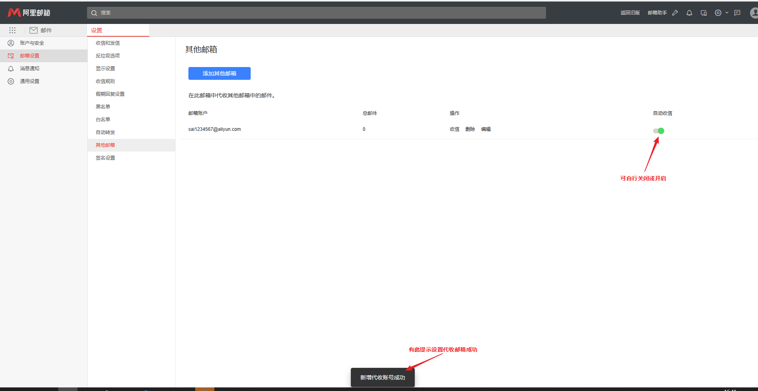Expand the dropdown arrow next to the gear
The height and width of the screenshot is (391, 758).
click(727, 13)
